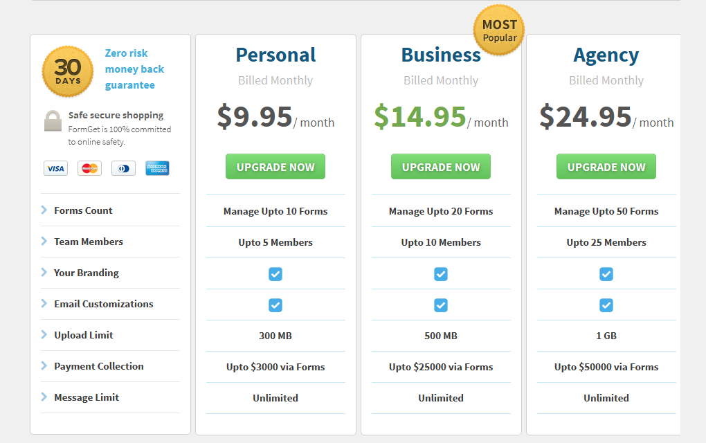Expand the Forms Count row chevron

44,210
